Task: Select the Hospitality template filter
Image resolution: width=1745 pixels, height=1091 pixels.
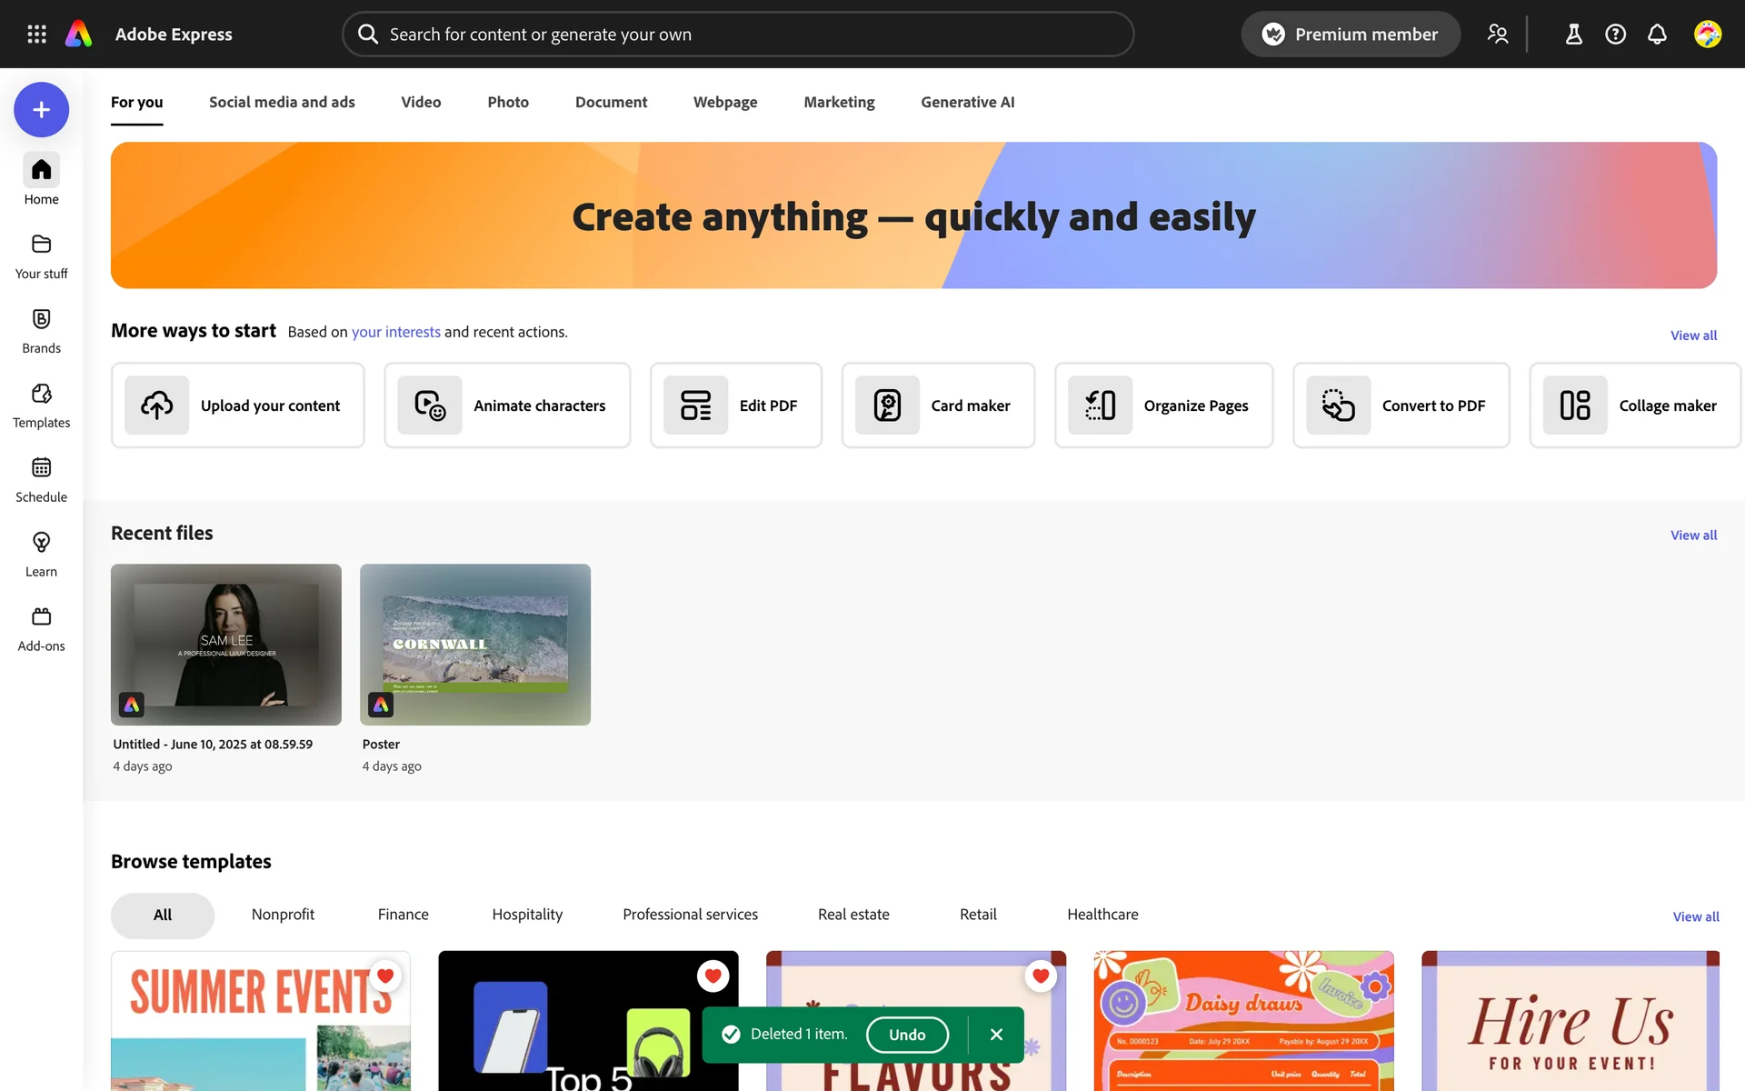Action: [527, 915]
